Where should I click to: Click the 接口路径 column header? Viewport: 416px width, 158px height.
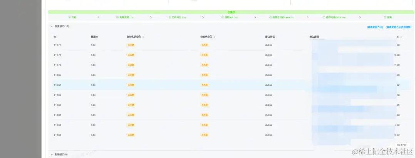coord(314,37)
